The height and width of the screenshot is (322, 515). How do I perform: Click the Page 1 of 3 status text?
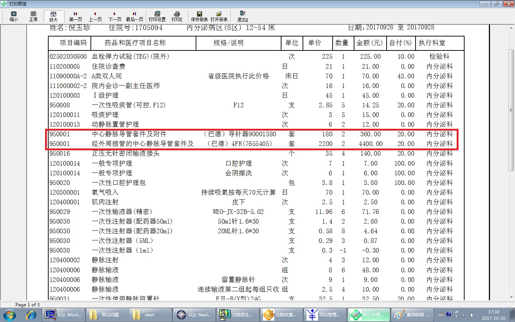(28, 304)
